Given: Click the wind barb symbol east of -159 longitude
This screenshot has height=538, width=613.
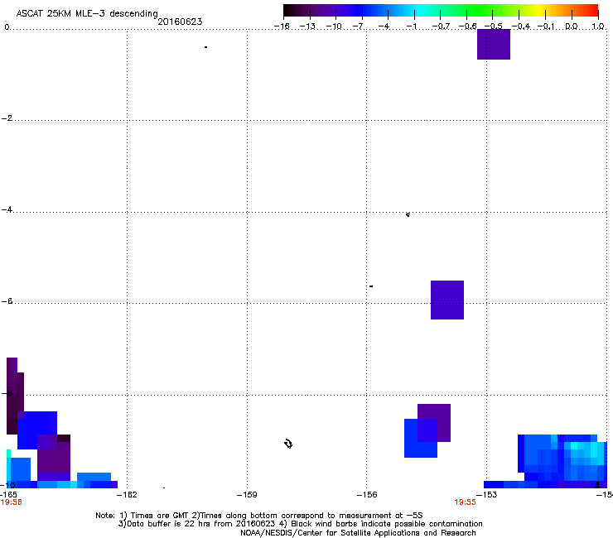Looking at the screenshot, I should click(x=288, y=444).
